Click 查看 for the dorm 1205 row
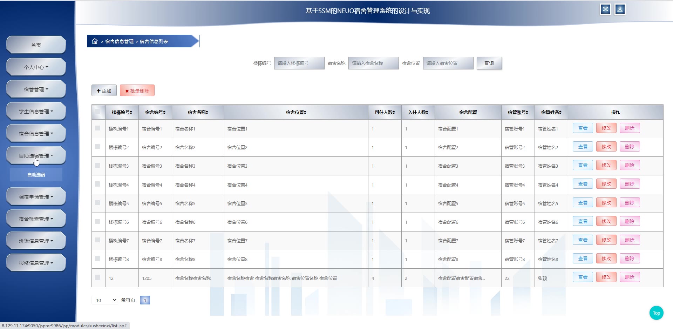 tap(583, 277)
